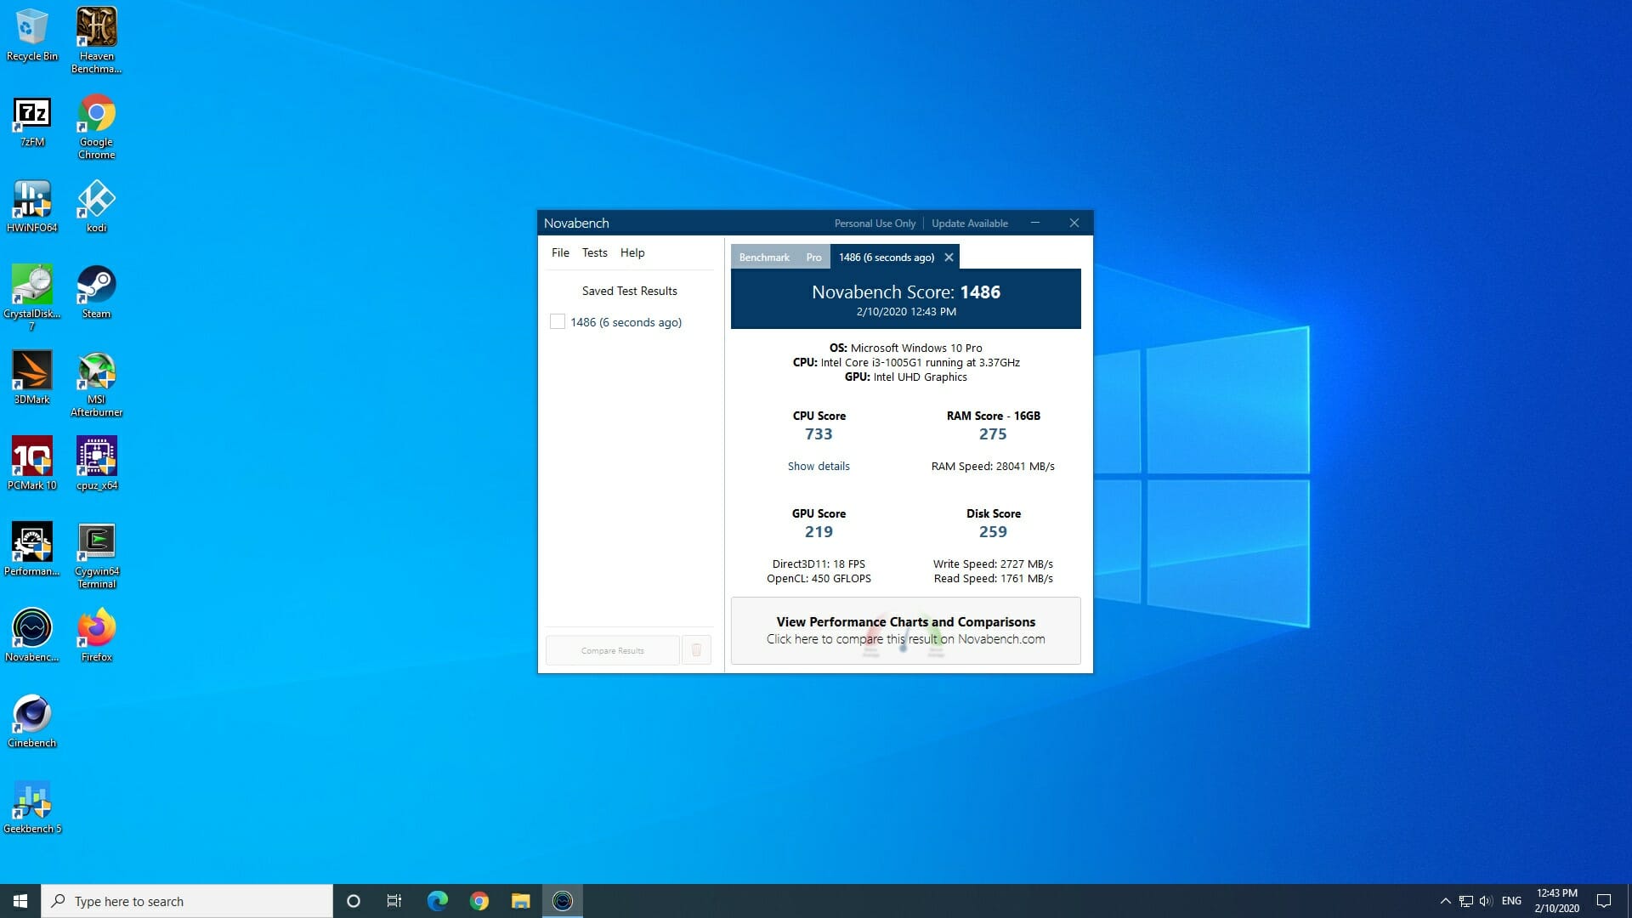
Task: Select the 1486 (6 seconds ago) tab
Action: pyautogui.click(x=886, y=258)
